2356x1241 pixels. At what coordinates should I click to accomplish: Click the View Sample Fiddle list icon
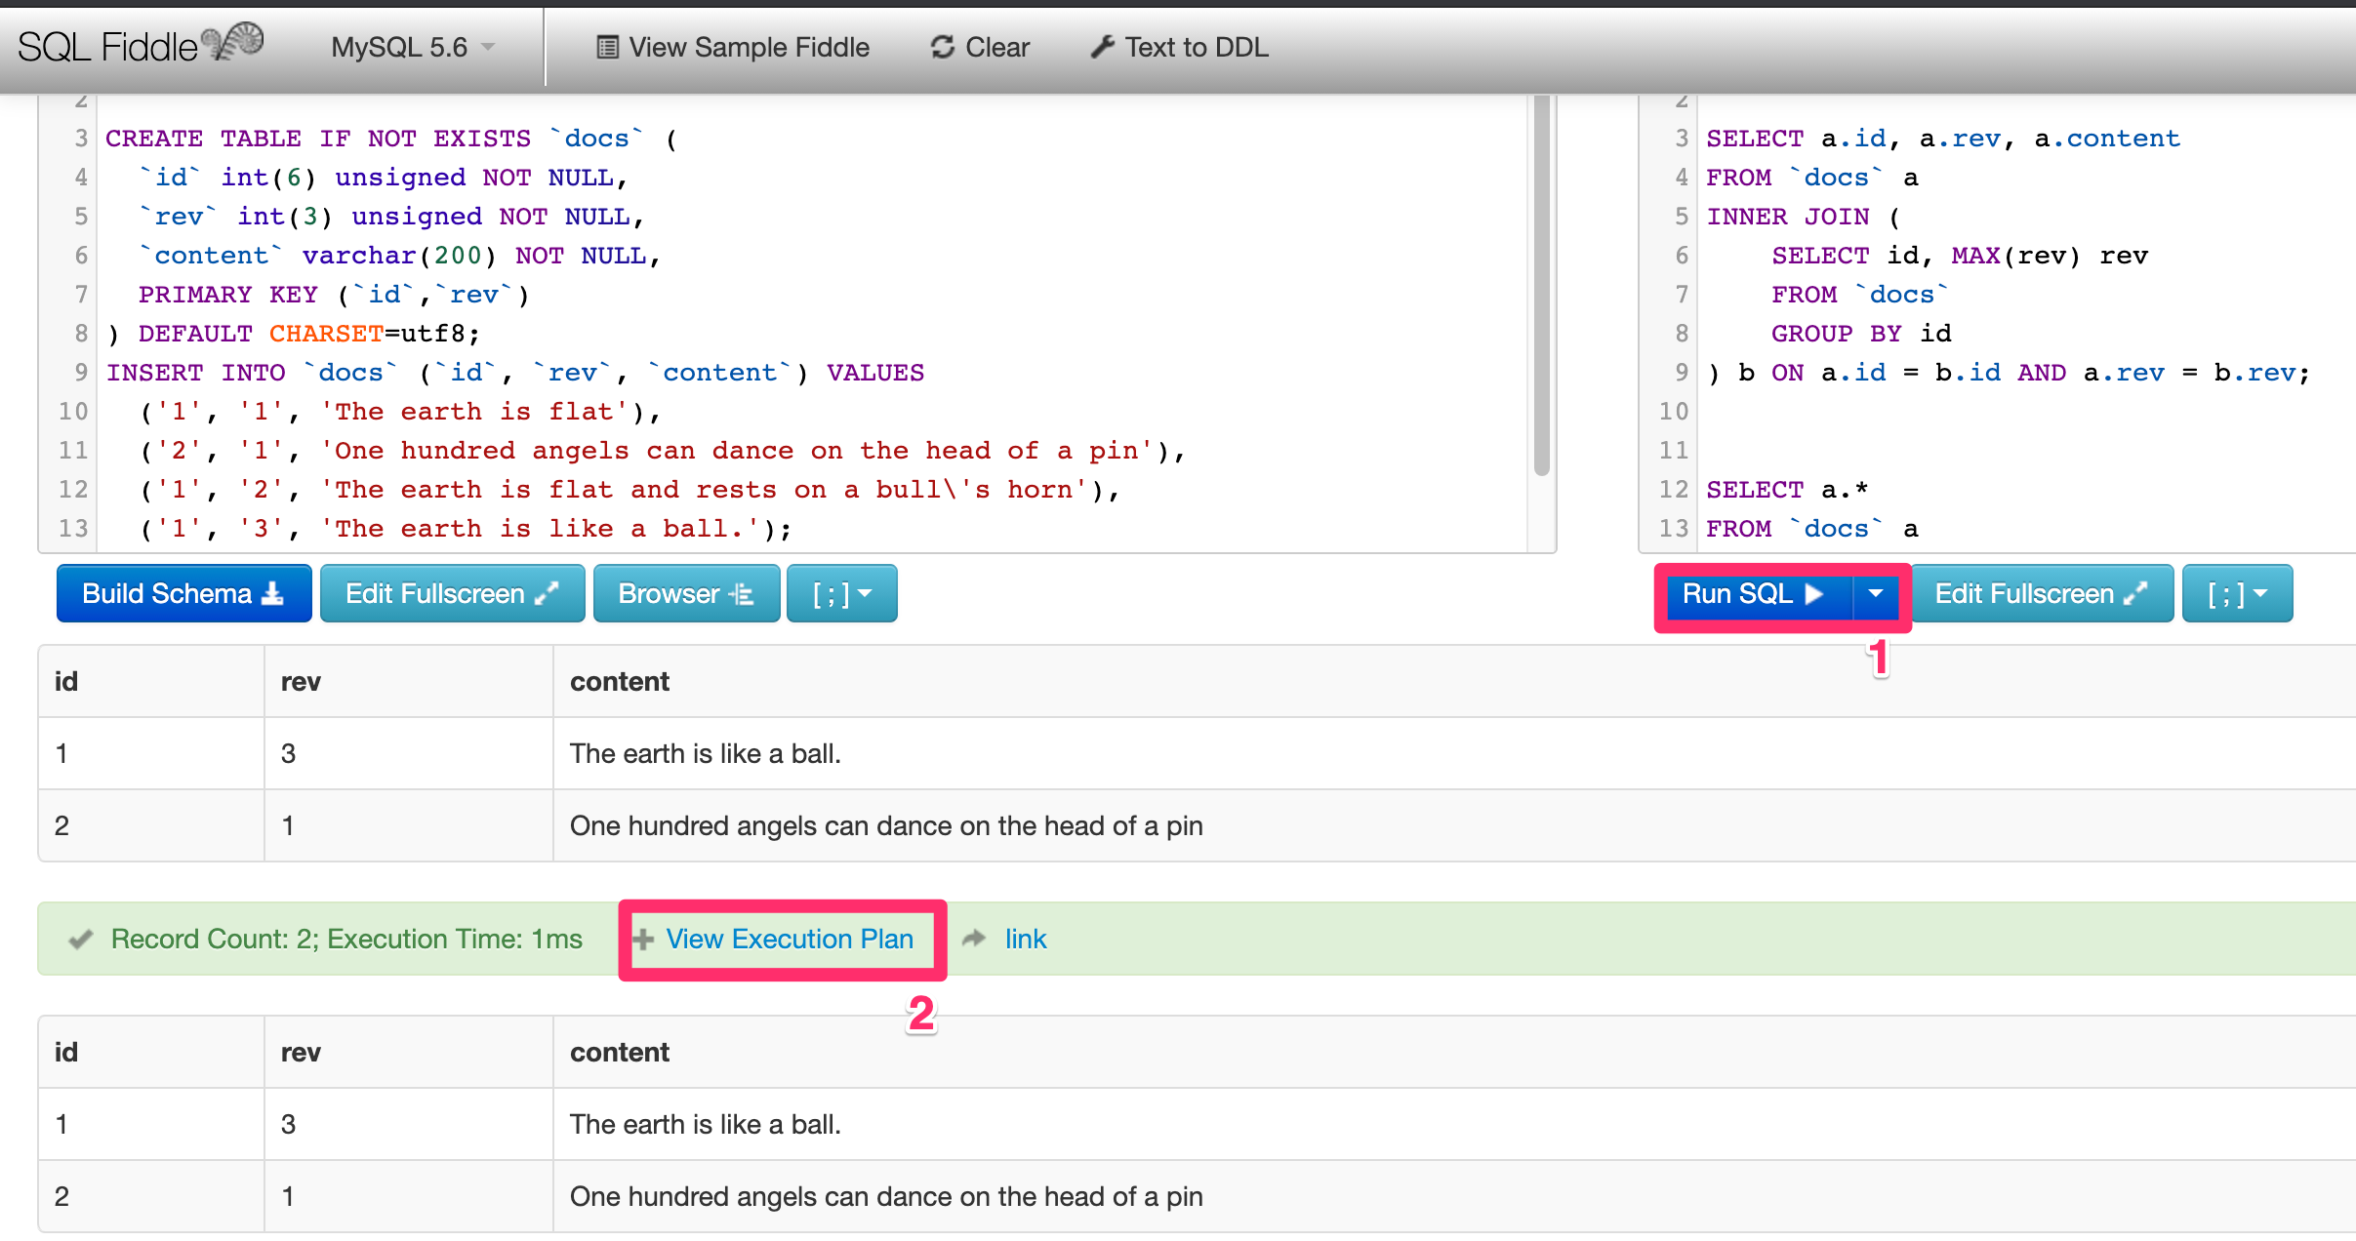(607, 47)
